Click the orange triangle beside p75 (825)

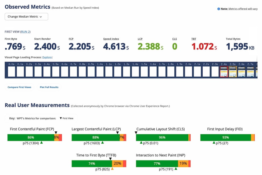click(x=112, y=169)
